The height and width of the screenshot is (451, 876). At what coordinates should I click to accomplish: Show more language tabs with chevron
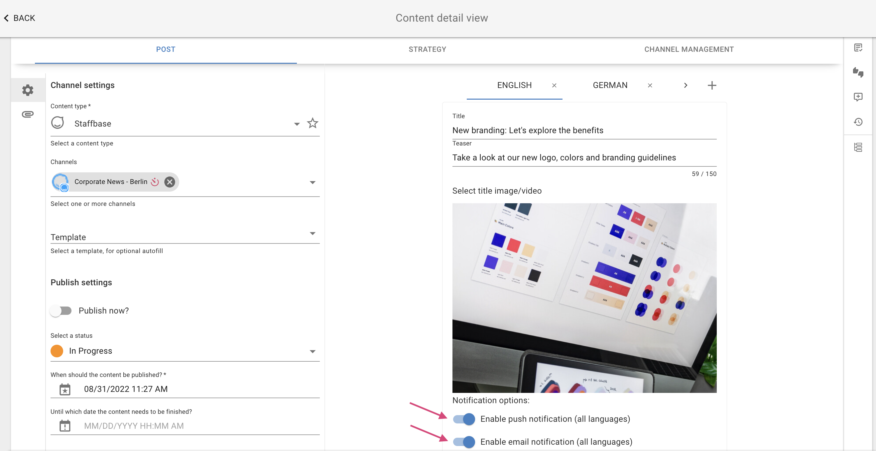click(x=686, y=85)
